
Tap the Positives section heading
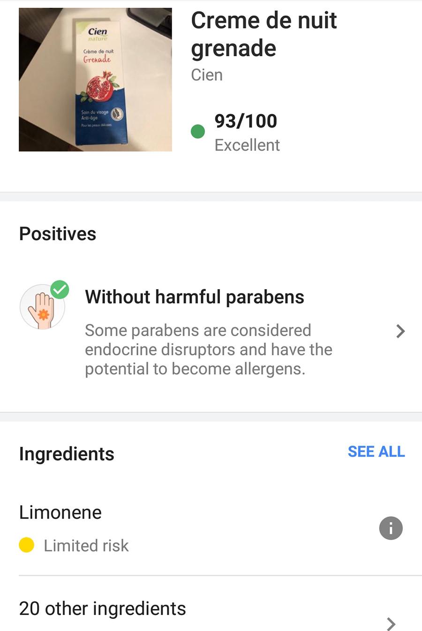click(58, 233)
